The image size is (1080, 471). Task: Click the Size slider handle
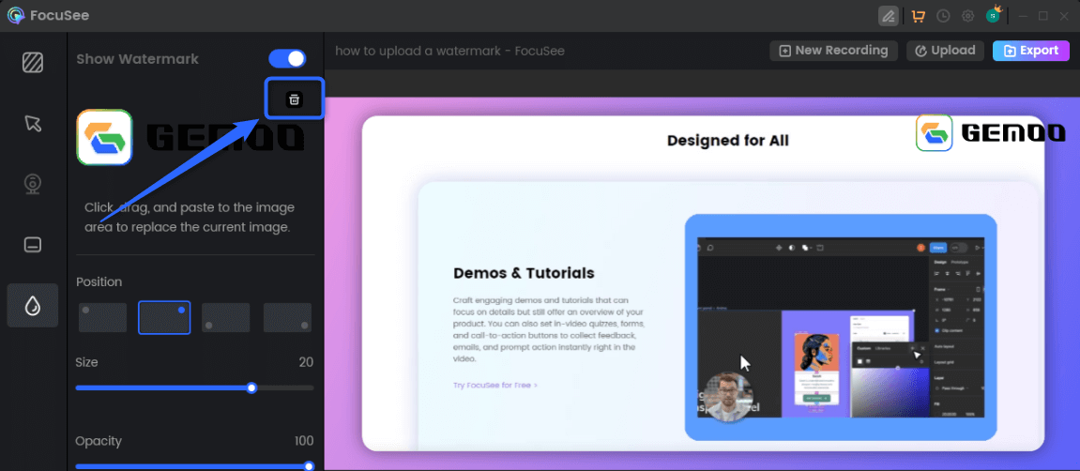pos(251,387)
